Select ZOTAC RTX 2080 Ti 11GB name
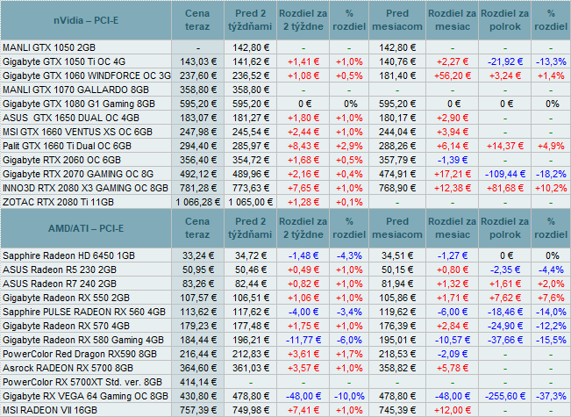Screen dimensions: 571x417 pos(58,202)
